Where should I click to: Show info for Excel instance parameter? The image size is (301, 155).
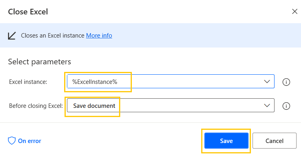[286, 82]
